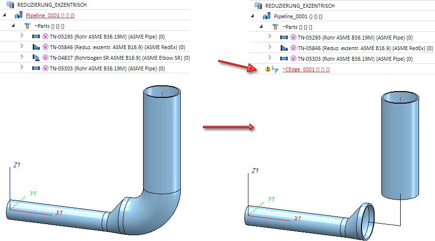Screen dimensions: 435x241
Task: Click ~Parts T-piece icon in right tree
Action: tap(275, 27)
